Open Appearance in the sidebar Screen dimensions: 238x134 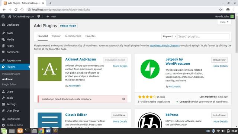pos(14,60)
